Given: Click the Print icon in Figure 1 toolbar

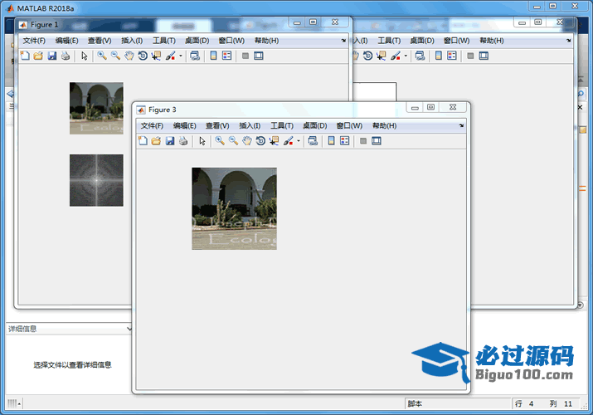Looking at the screenshot, I should coord(66,56).
